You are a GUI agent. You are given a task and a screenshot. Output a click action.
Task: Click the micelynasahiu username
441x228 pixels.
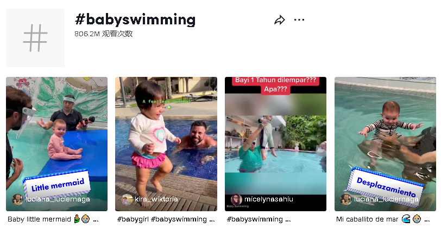(x=269, y=199)
